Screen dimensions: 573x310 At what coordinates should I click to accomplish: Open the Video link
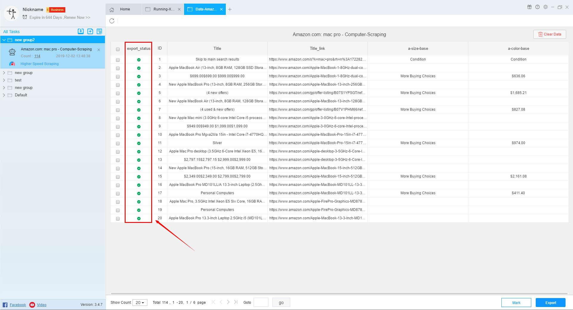tap(42, 305)
